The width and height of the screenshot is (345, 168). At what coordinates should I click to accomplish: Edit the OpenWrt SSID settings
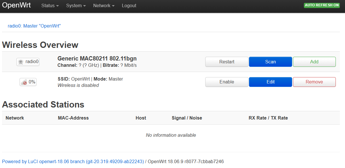(270, 82)
